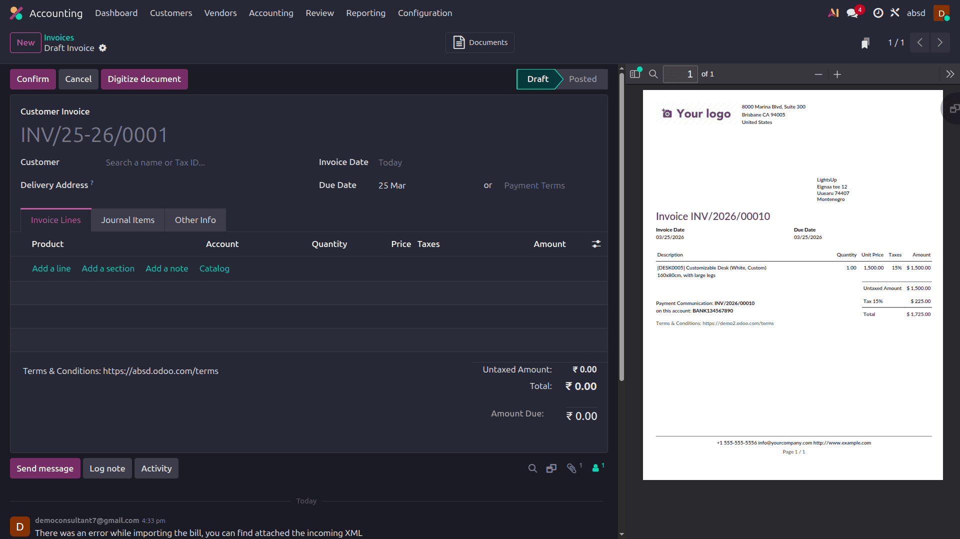Viewport: 960px width, 539px height.
Task: Toggle the PDF sidebar thumbnails panel
Action: [x=635, y=73]
